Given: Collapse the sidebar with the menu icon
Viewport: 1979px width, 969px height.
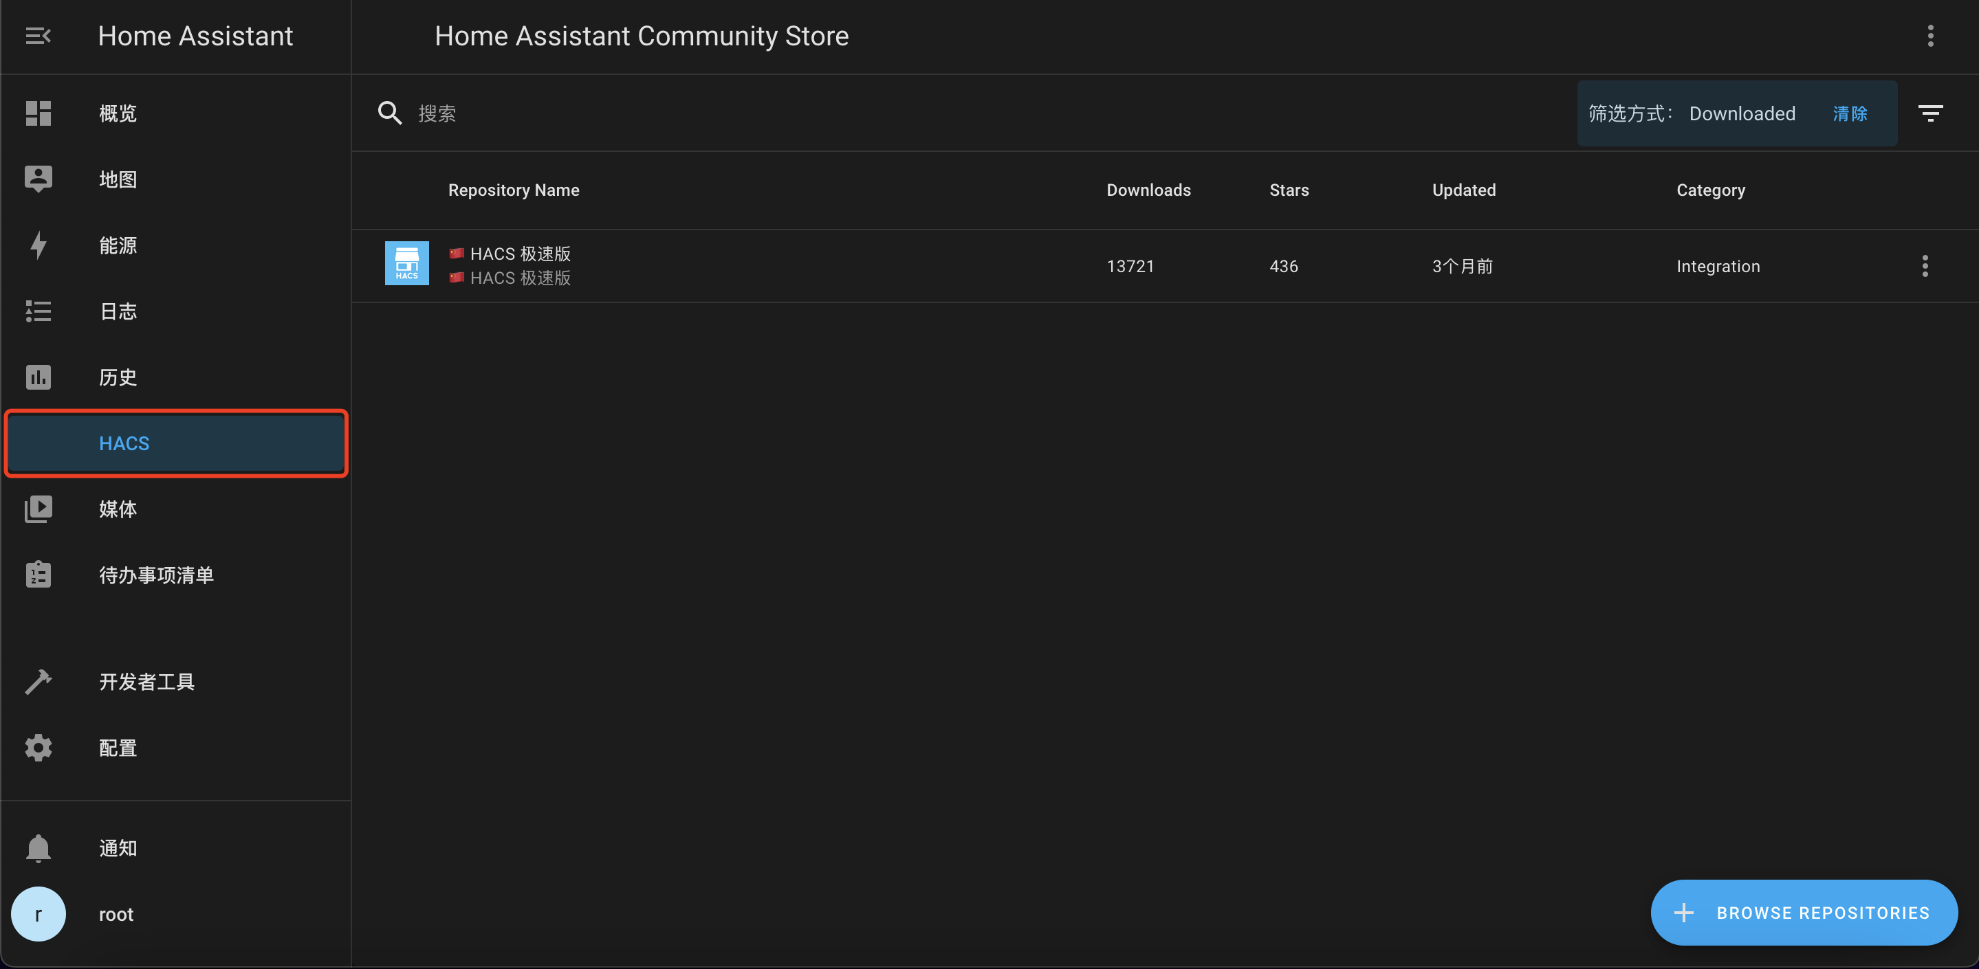Looking at the screenshot, I should click(38, 36).
